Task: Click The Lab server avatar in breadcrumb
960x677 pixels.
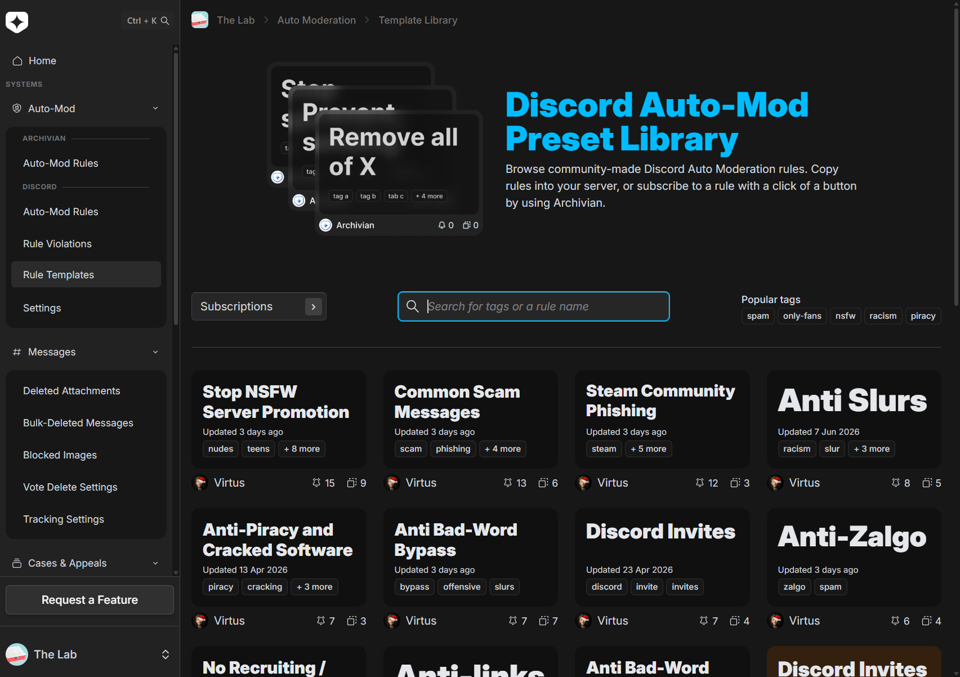Action: tap(200, 20)
